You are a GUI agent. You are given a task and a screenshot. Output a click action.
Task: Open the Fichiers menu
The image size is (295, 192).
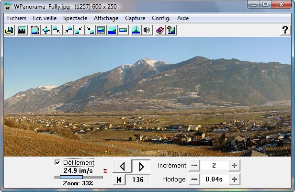(17, 18)
